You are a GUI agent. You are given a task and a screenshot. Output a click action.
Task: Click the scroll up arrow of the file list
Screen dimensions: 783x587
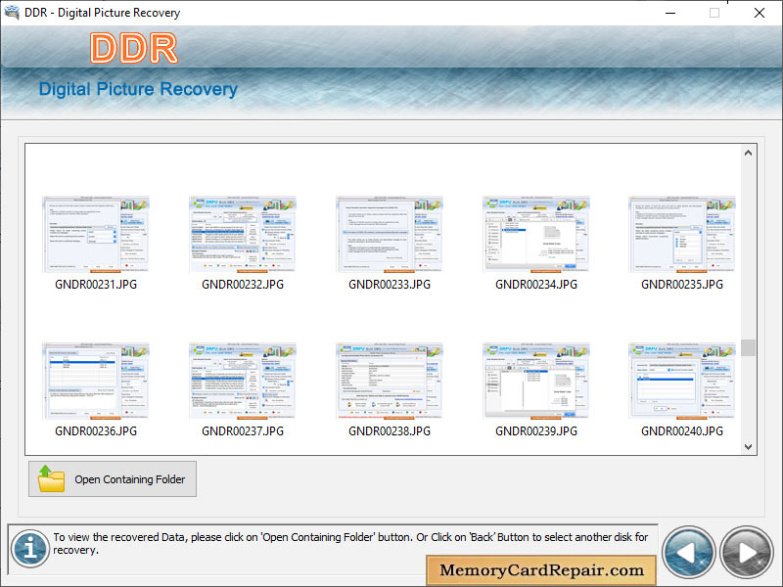(748, 153)
